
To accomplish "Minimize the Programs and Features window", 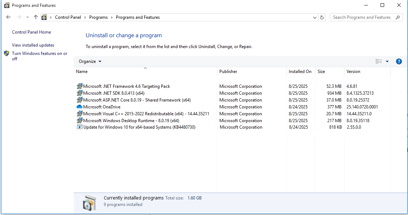I will pos(366,5).
